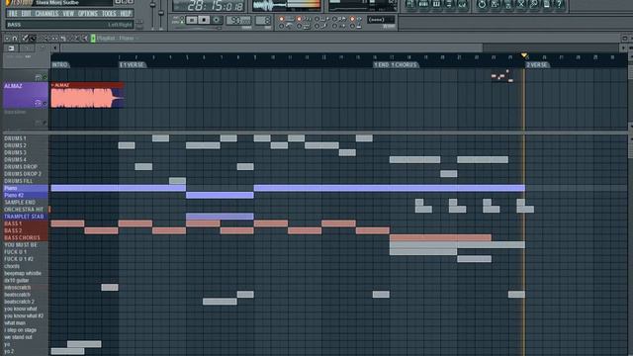The width and height of the screenshot is (633, 356).
Task: Select the BASS CHORUS row label
Action: pos(26,237)
